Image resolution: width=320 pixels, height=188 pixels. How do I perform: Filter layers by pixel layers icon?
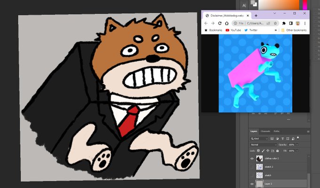pyautogui.click(x=272, y=139)
